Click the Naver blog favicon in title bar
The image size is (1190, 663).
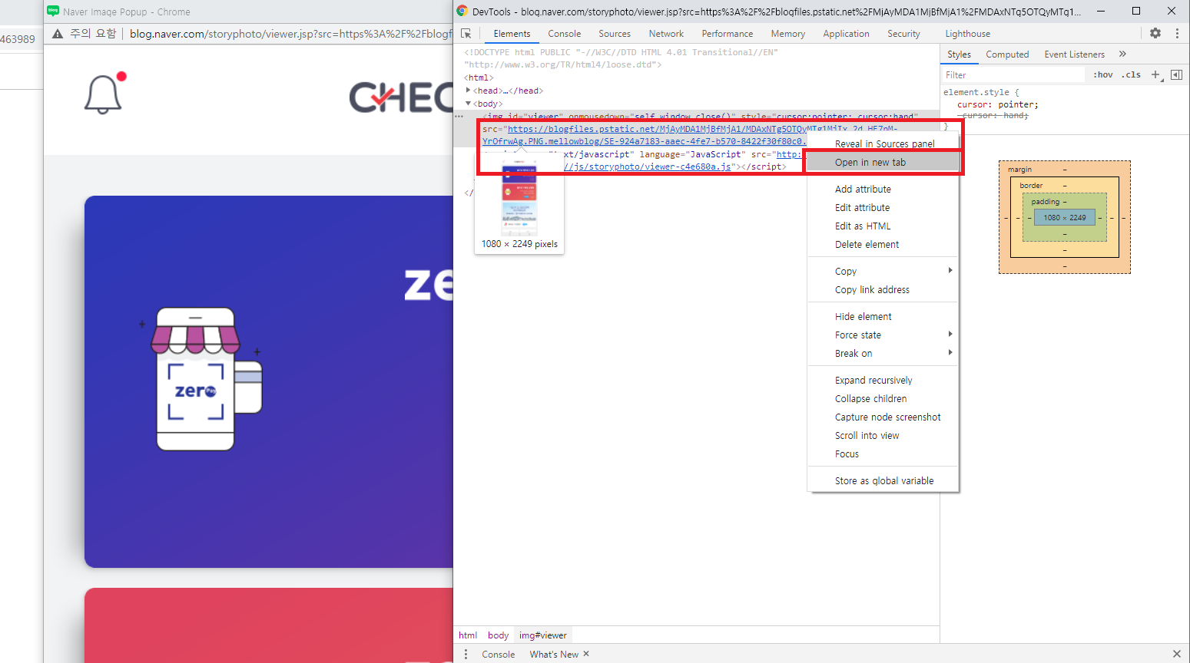click(53, 12)
